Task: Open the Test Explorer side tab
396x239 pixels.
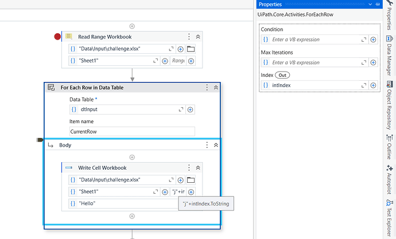Action: 390,218
